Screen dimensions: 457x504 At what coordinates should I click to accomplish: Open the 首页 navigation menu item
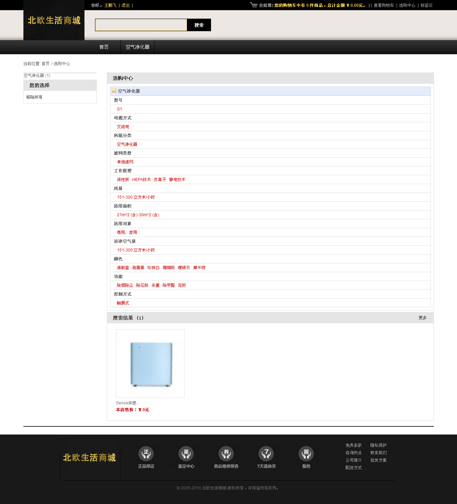click(x=104, y=47)
